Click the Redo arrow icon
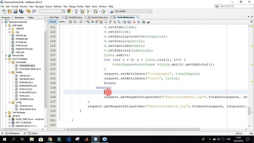 click(x=34, y=12)
